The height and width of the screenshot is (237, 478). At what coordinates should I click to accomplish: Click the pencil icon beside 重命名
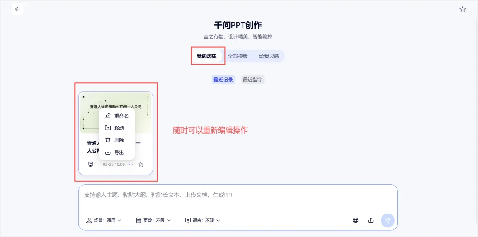pos(108,116)
